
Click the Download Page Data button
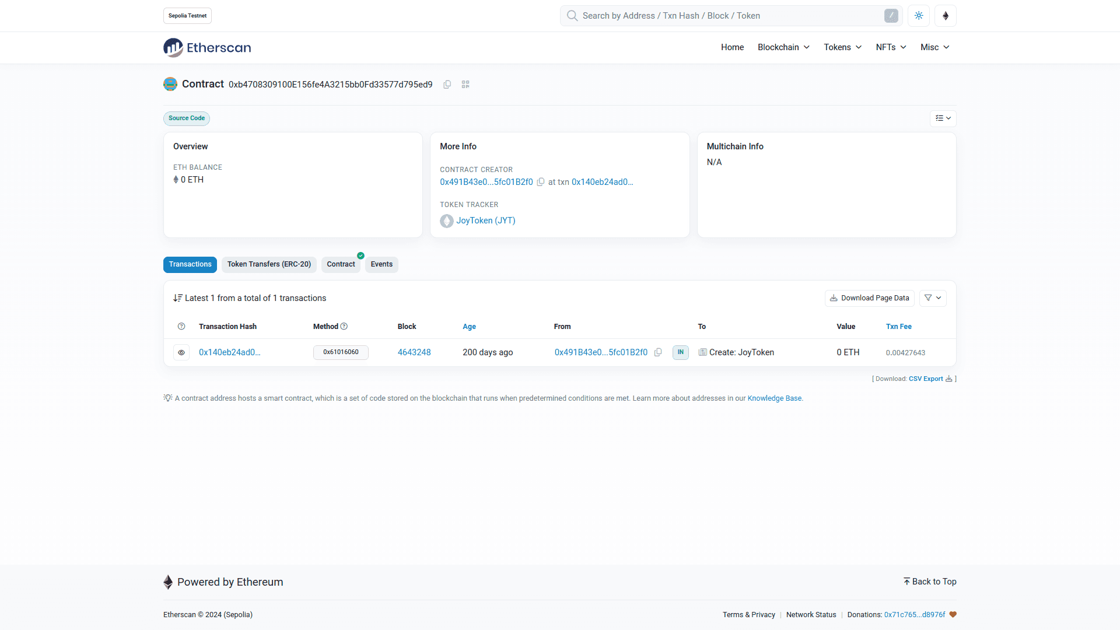869,297
